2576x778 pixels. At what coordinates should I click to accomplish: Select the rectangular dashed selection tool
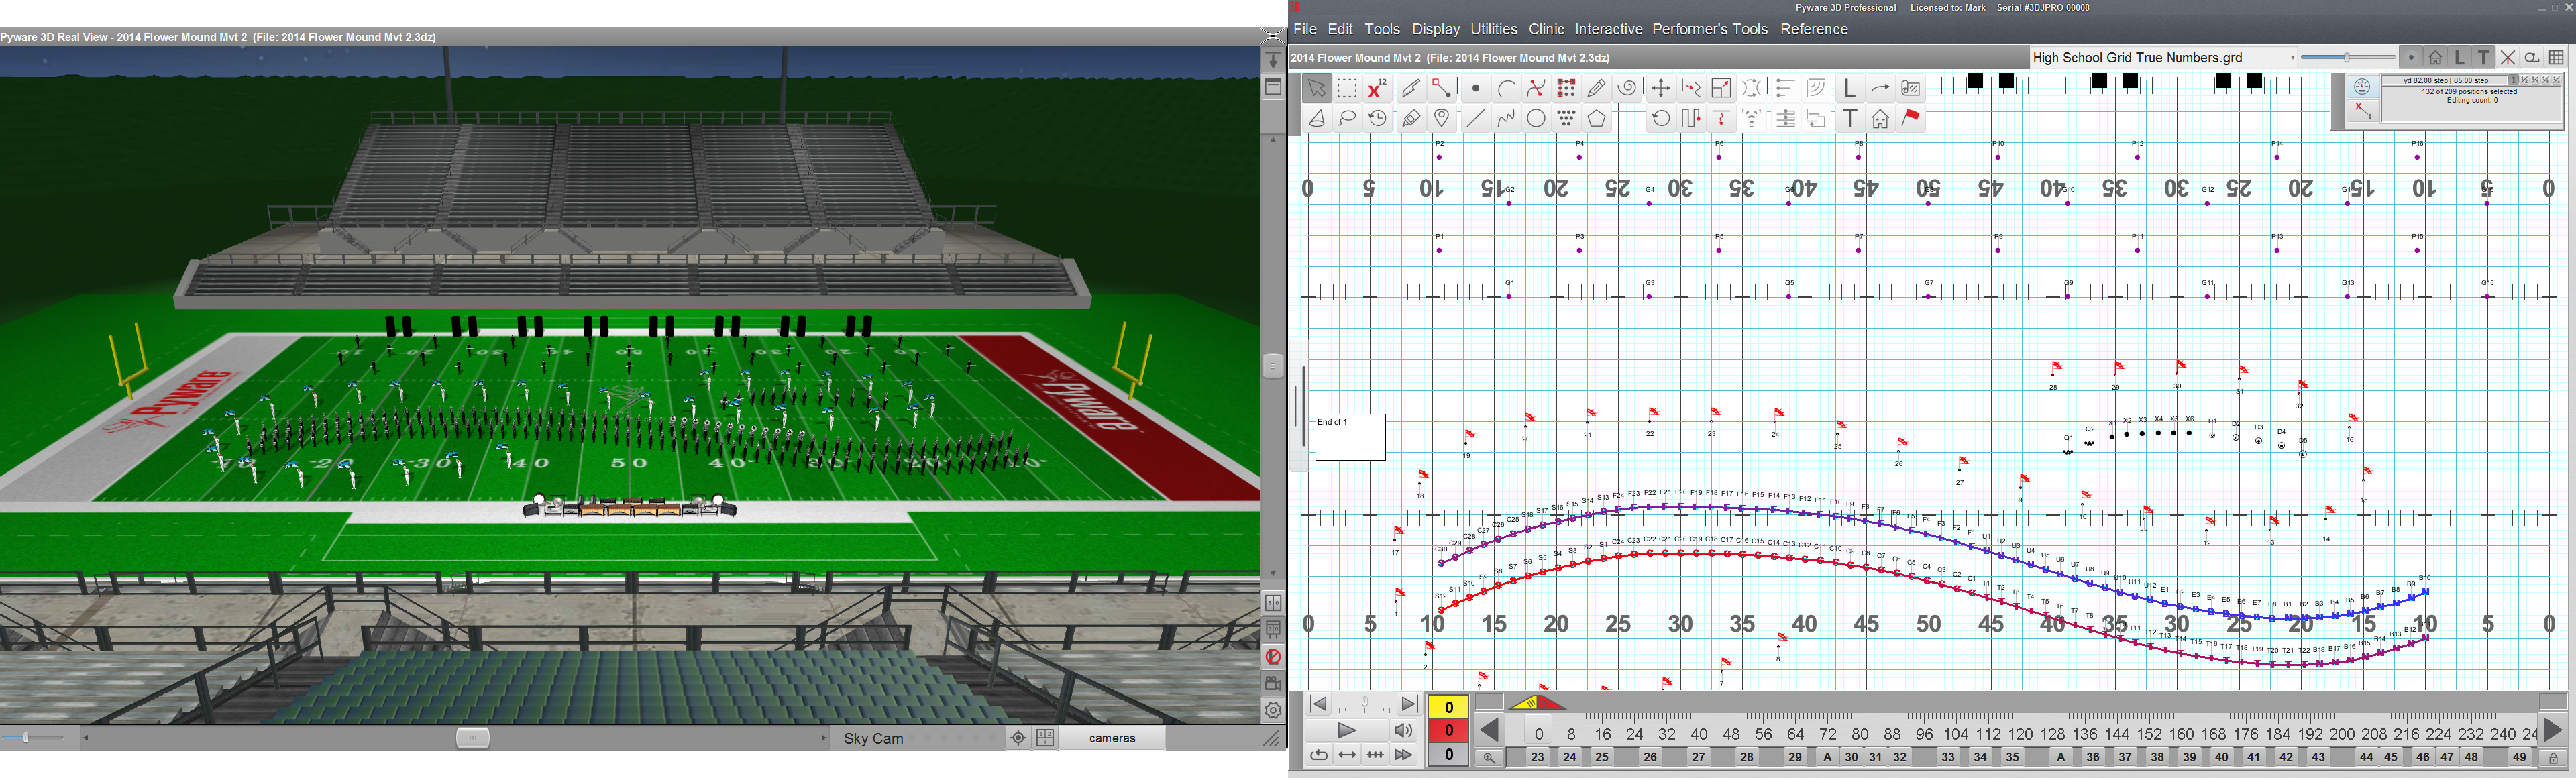(x=1347, y=89)
